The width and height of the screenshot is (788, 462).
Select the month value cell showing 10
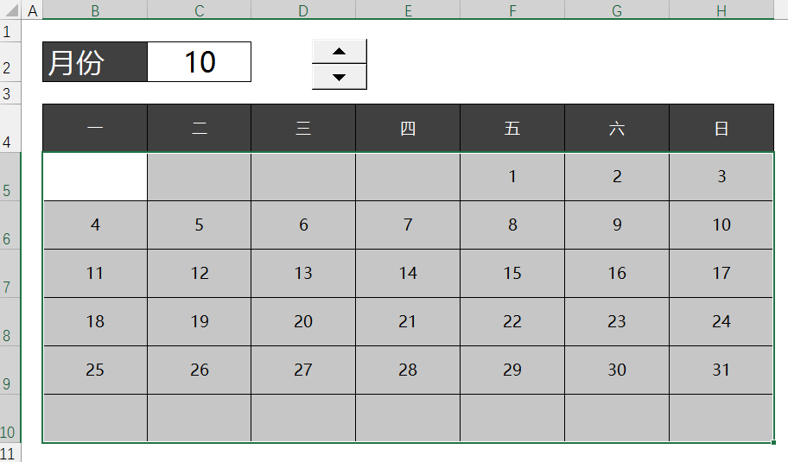coord(199,62)
